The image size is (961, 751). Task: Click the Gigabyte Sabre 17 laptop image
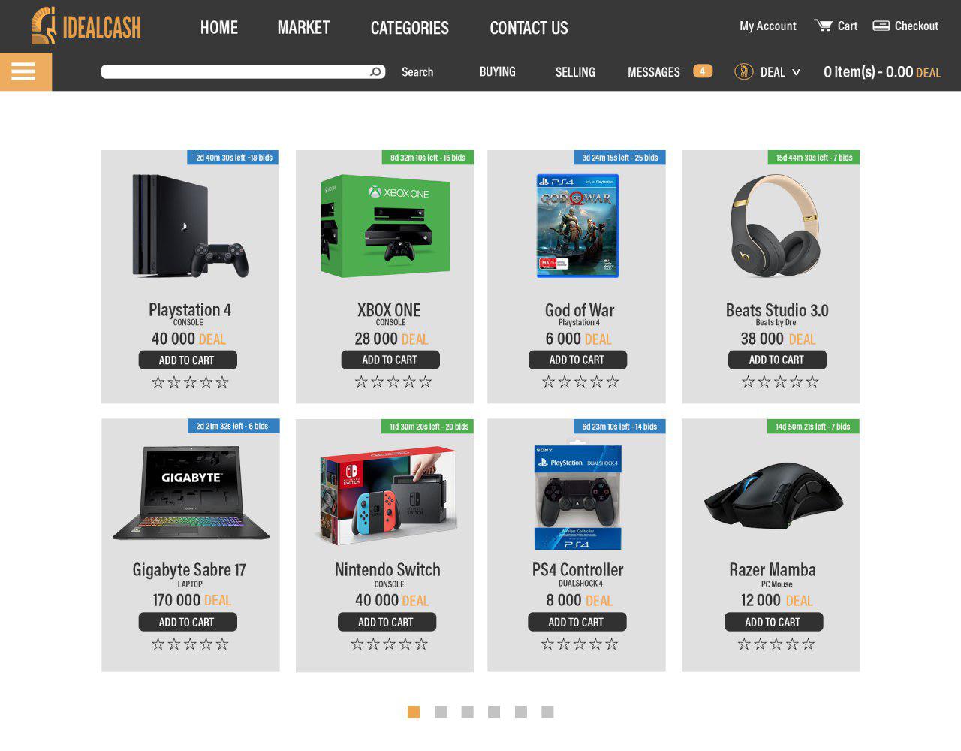[191, 493]
